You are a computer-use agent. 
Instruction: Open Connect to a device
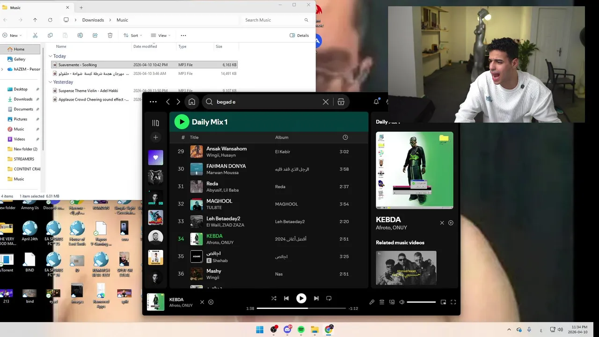392,302
